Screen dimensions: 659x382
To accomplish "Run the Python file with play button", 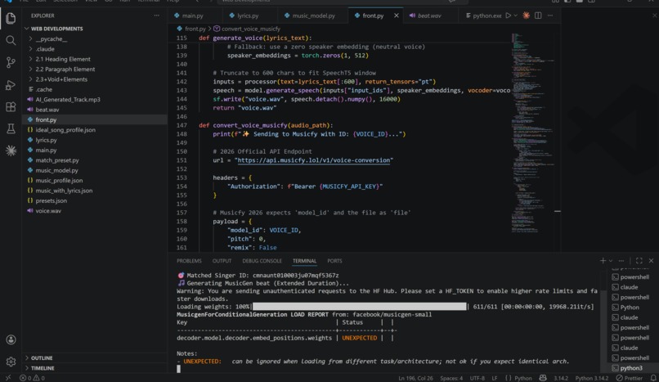I will pos(508,16).
